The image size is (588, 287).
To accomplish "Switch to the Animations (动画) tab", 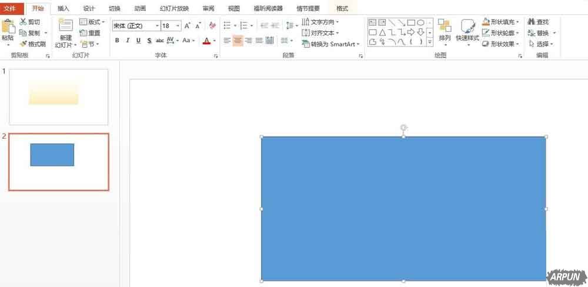I will pos(140,8).
